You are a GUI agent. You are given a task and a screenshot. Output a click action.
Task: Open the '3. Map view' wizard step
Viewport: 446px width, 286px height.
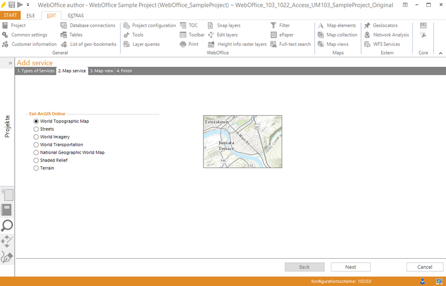click(x=101, y=70)
